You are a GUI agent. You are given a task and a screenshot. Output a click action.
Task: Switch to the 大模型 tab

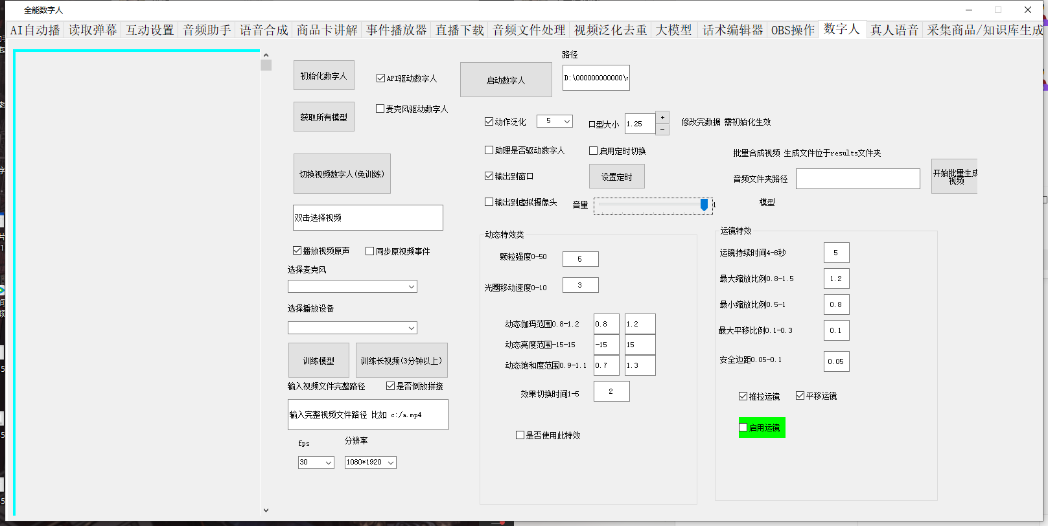pyautogui.click(x=674, y=30)
